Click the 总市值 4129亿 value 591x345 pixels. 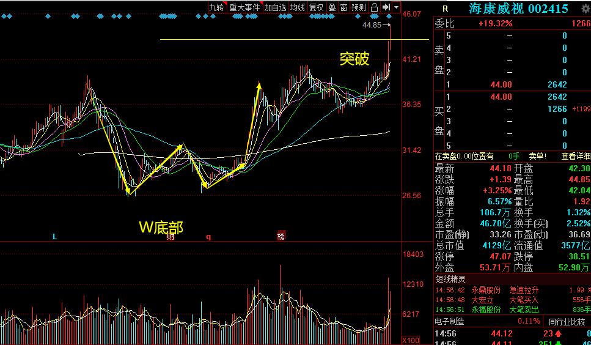pos(497,245)
